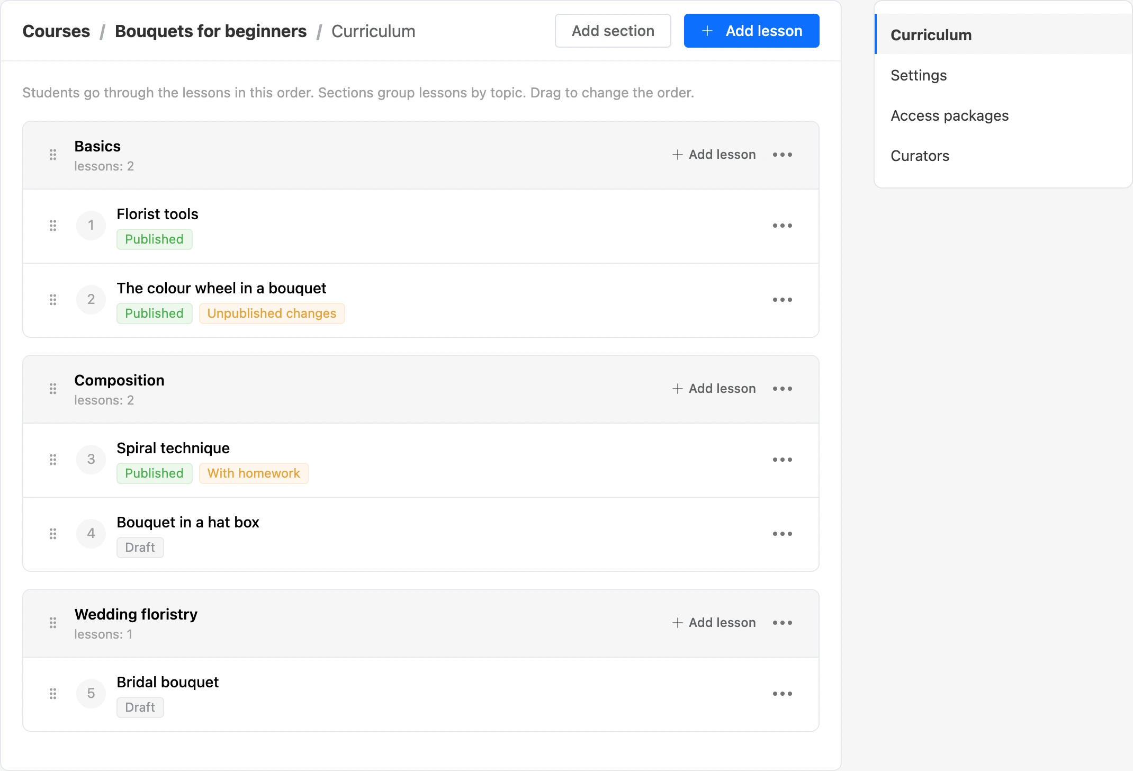Add a lesson to the Wedding floristry section
This screenshot has height=771, width=1133.
tap(714, 623)
